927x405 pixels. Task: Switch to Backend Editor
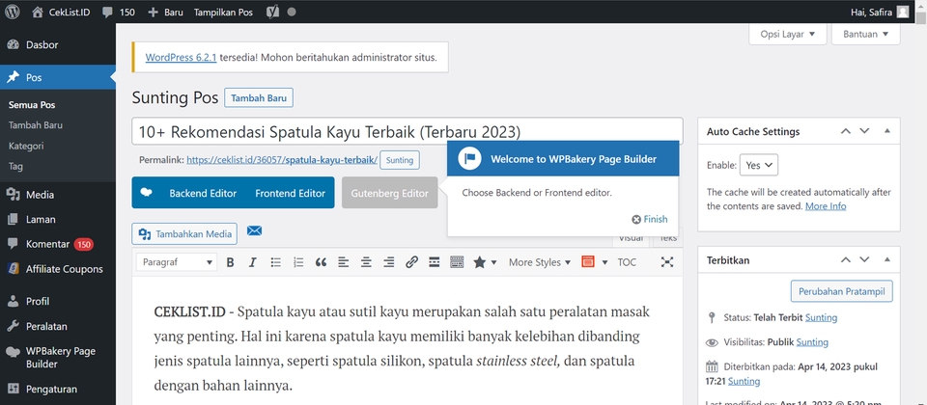click(203, 193)
